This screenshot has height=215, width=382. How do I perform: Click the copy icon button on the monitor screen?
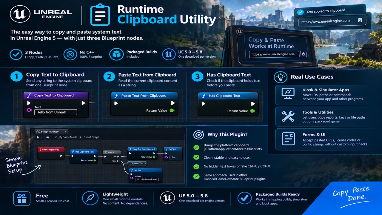(x=304, y=54)
